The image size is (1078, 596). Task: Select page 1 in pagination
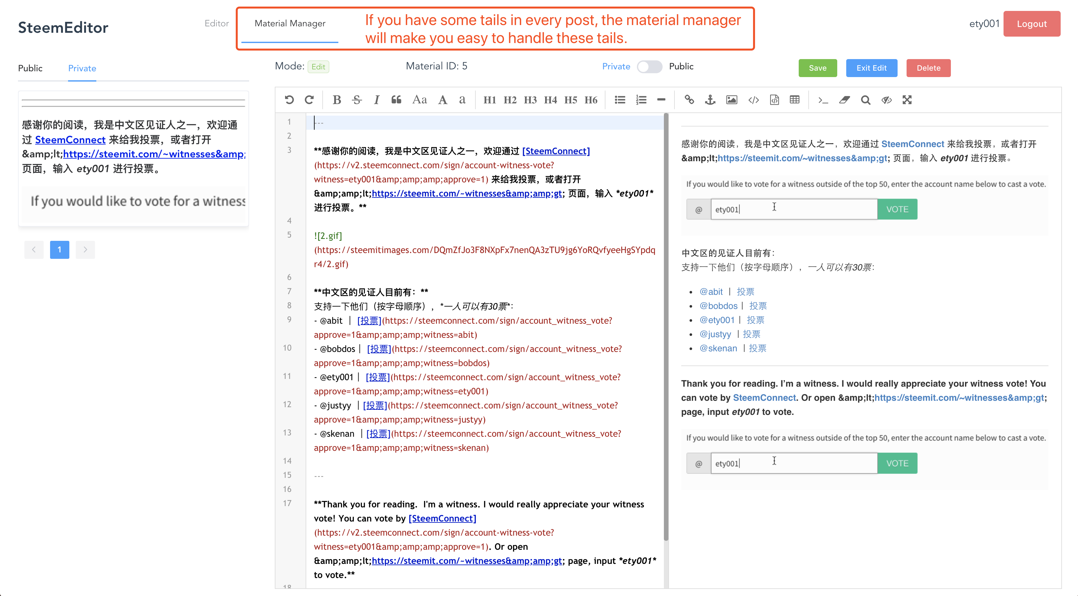coord(59,250)
